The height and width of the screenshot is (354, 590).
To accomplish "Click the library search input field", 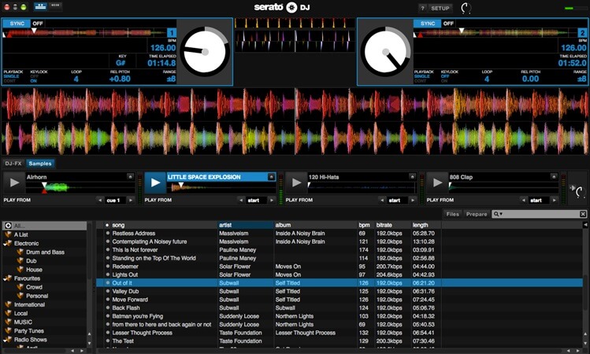I will (541, 214).
